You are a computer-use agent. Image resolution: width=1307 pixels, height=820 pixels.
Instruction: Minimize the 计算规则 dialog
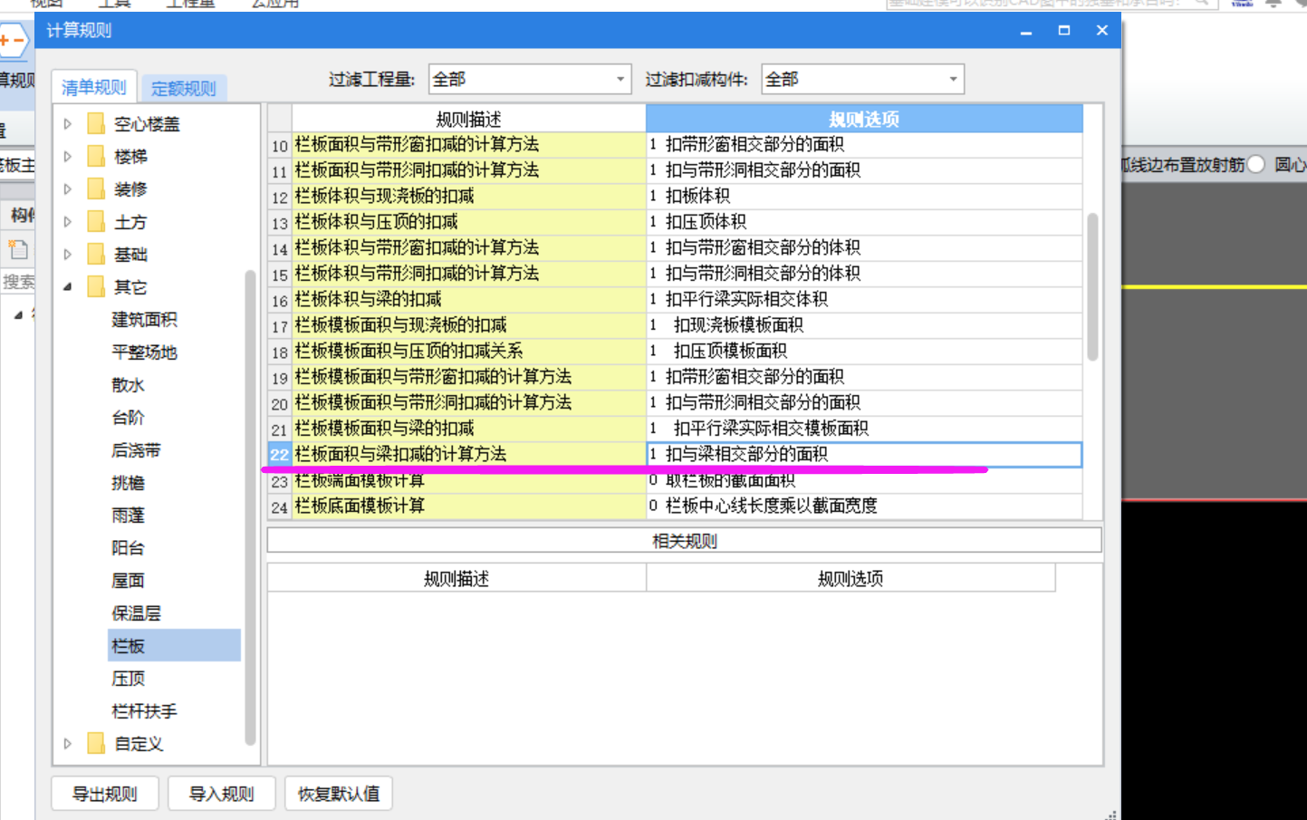click(1026, 31)
